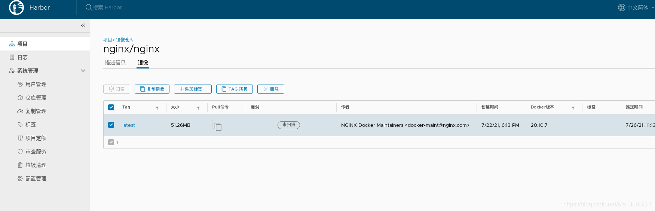Viewport: 655px width, 211px height.
Task: Click the 20.10.7 Docker version cell
Action: click(x=539, y=125)
